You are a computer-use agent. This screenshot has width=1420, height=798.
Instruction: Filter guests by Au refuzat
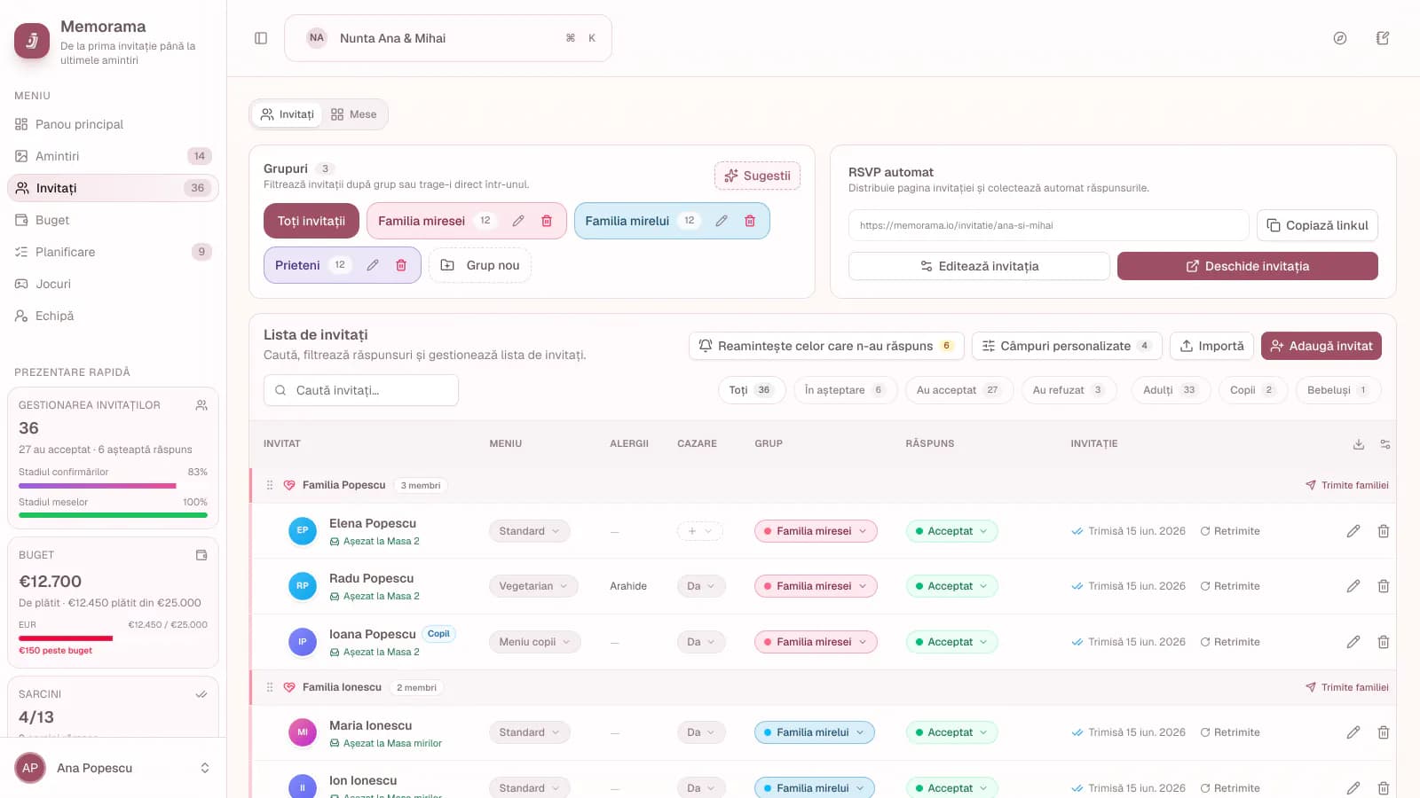pos(1069,390)
